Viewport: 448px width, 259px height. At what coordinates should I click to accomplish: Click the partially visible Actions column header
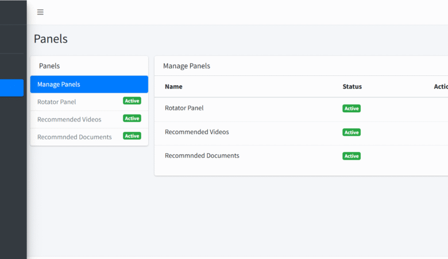pyautogui.click(x=441, y=87)
